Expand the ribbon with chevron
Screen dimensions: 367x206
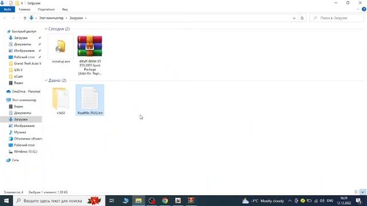point(358,9)
